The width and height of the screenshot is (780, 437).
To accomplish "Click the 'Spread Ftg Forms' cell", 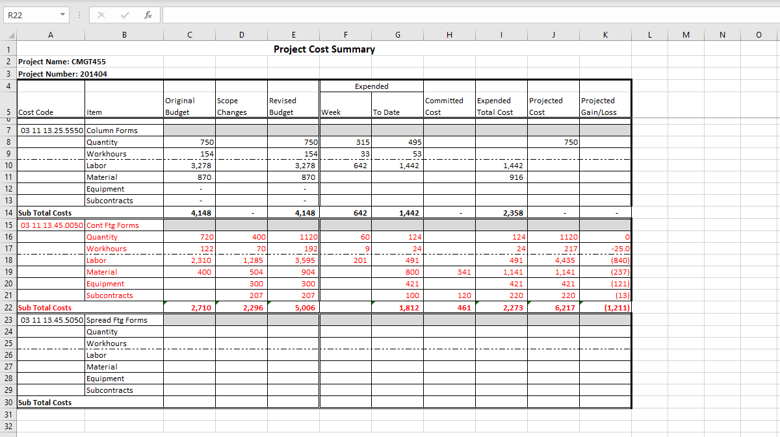I will (x=124, y=320).
